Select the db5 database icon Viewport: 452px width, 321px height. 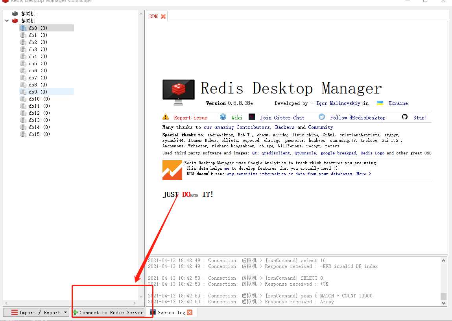[23, 63]
